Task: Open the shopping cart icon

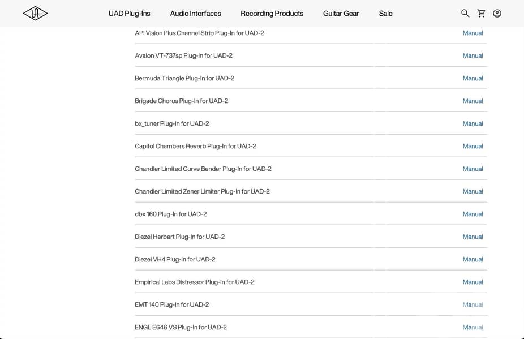Action: [x=481, y=13]
